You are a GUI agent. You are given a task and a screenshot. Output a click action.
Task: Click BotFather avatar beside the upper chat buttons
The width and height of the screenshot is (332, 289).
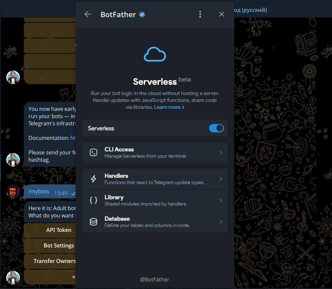click(x=13, y=78)
